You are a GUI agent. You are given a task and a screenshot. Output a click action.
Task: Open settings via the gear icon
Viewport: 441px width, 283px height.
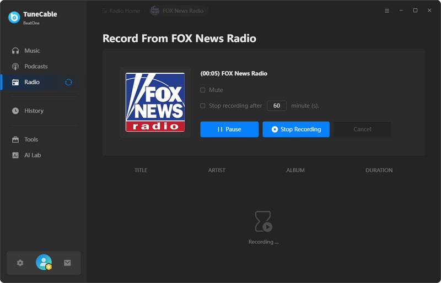(x=20, y=263)
